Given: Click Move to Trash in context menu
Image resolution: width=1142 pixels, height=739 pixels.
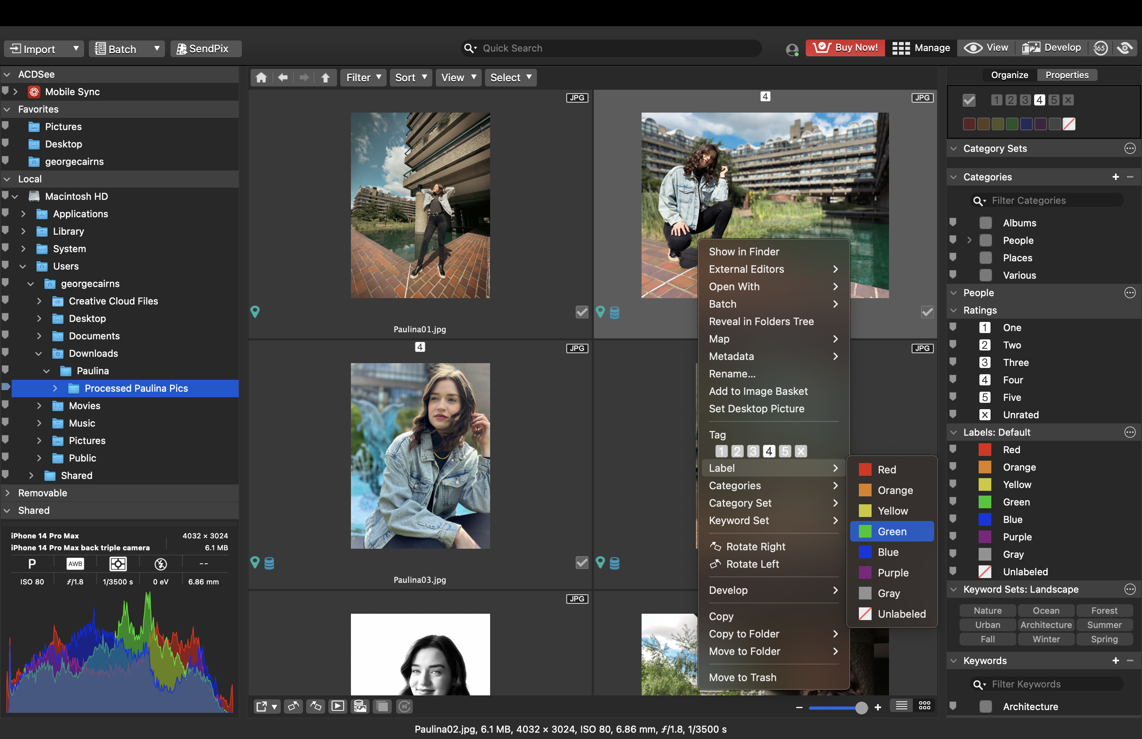Looking at the screenshot, I should click(x=742, y=677).
